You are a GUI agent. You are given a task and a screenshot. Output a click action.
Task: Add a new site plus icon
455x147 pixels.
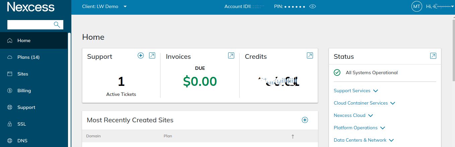[x=305, y=120]
